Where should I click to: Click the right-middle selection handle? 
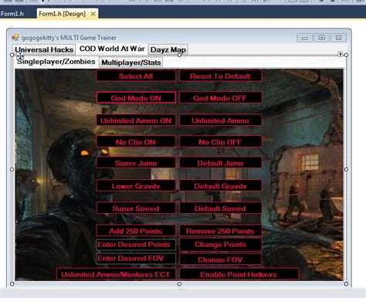coord(346,169)
